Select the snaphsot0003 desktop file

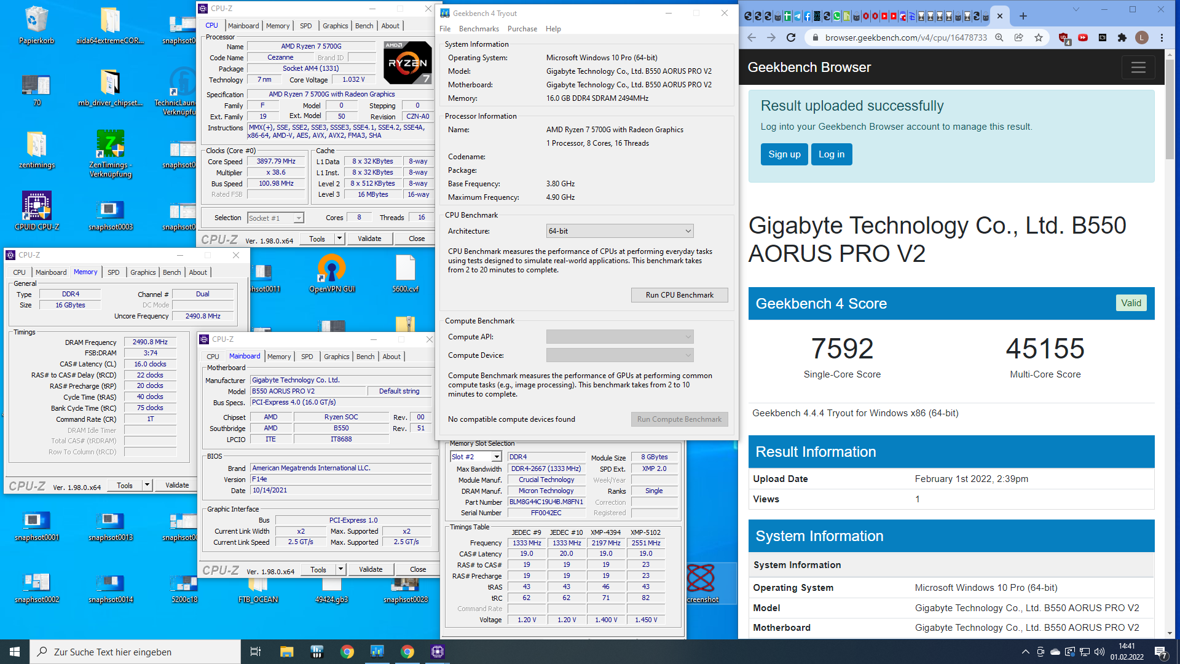pyautogui.click(x=110, y=215)
